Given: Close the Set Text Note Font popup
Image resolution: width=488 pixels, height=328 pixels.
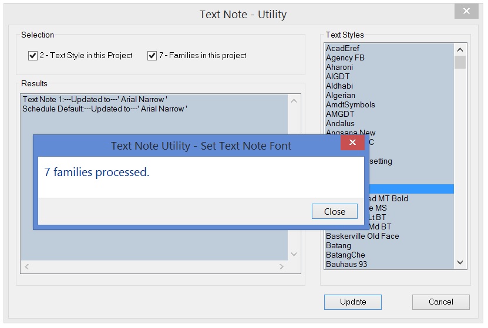Looking at the screenshot, I should (352, 143).
